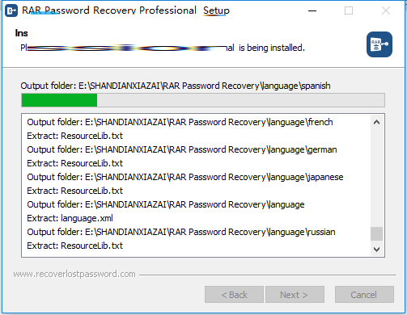The image size is (407, 315).
Task: Click the RAR Password Recovery title bar icon
Action: (x=11, y=10)
